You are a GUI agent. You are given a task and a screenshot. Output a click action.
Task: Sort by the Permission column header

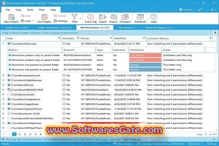tap(145, 50)
